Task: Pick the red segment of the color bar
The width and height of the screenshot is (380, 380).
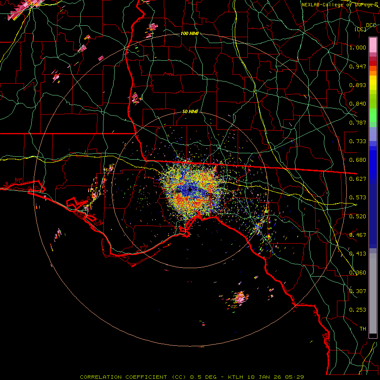Action: click(x=373, y=63)
